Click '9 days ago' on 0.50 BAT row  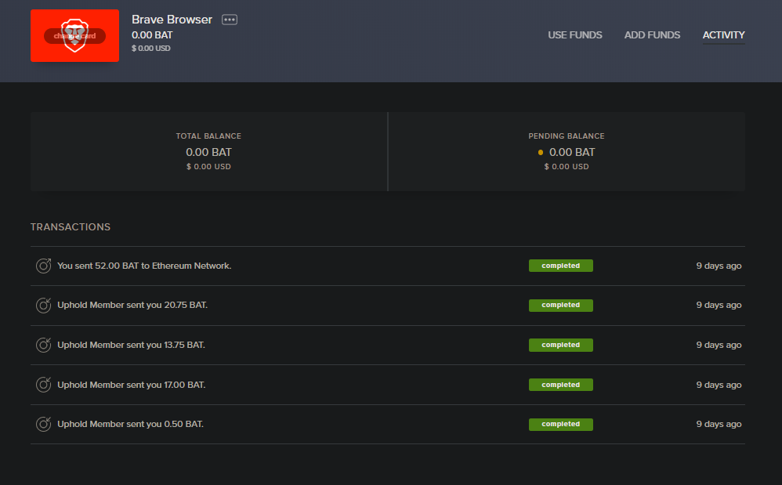coord(719,424)
